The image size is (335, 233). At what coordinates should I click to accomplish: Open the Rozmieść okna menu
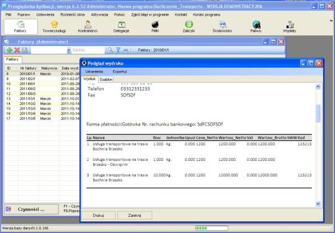(x=73, y=15)
